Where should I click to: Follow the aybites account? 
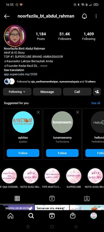[x=23, y=153]
